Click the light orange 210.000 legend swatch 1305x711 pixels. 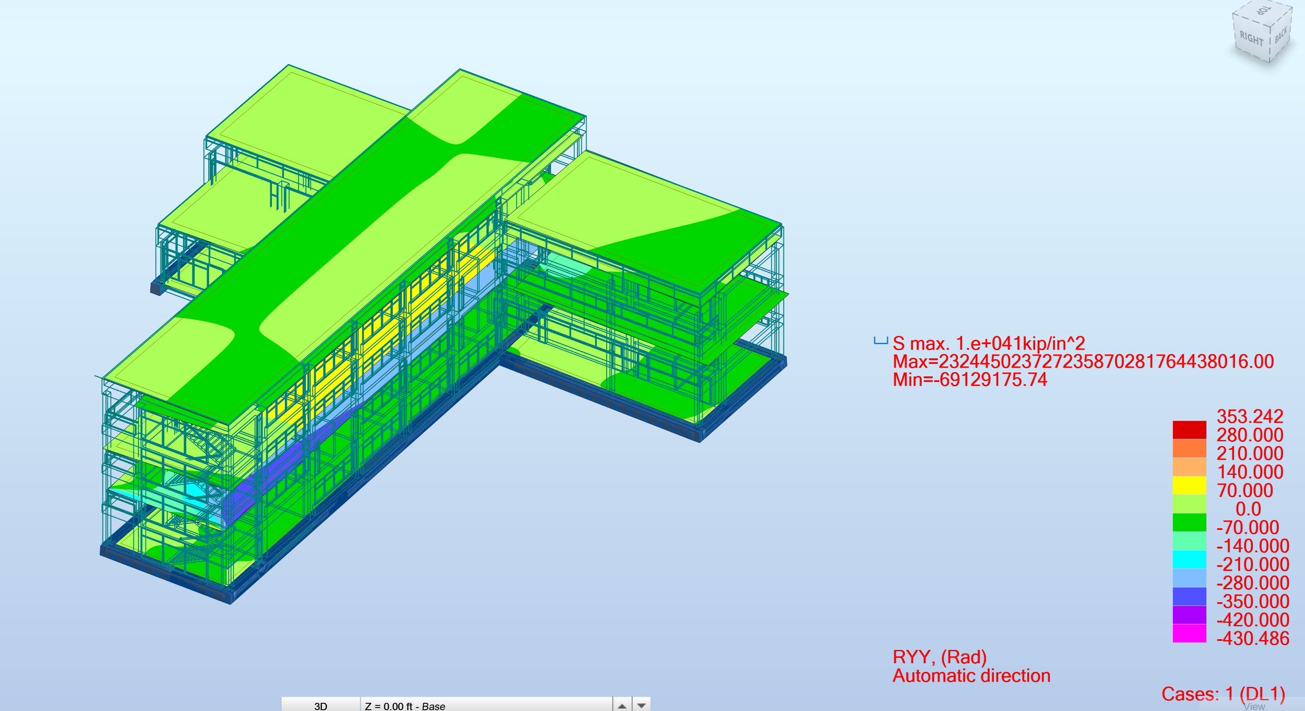click(1189, 467)
